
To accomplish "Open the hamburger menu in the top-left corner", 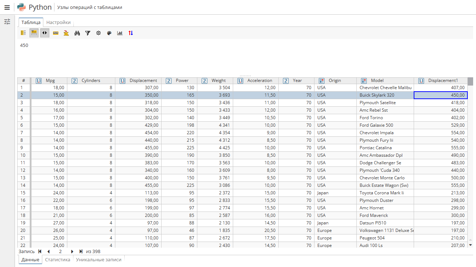I will pos(7,7).
